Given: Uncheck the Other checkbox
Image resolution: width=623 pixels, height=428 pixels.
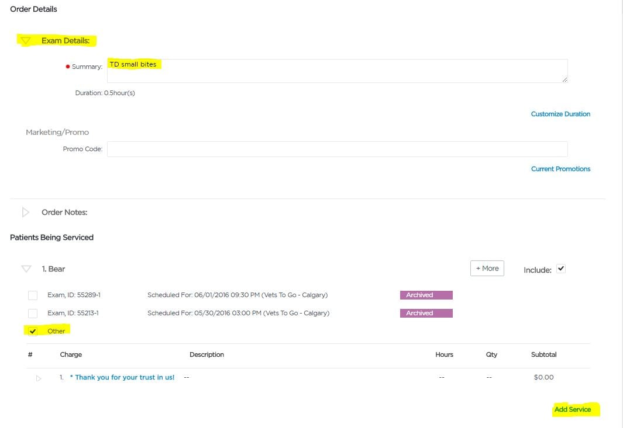Looking at the screenshot, I should (x=33, y=331).
